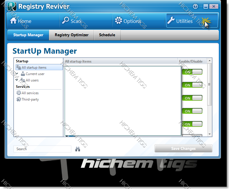Expand the Current user tree node

coord(17,73)
